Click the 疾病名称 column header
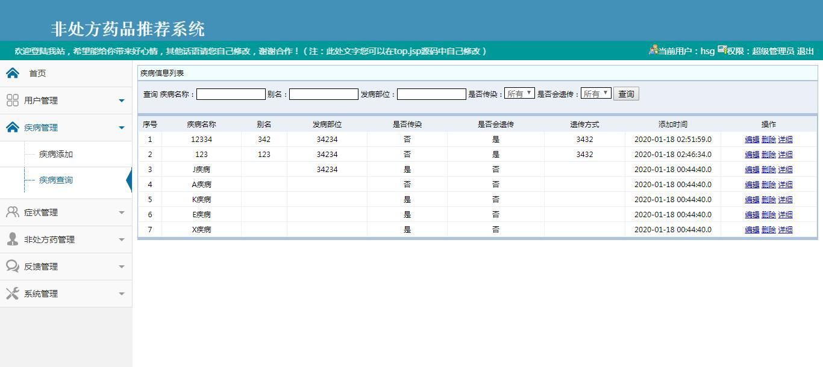Screen dimensions: 823x367 click(x=201, y=125)
